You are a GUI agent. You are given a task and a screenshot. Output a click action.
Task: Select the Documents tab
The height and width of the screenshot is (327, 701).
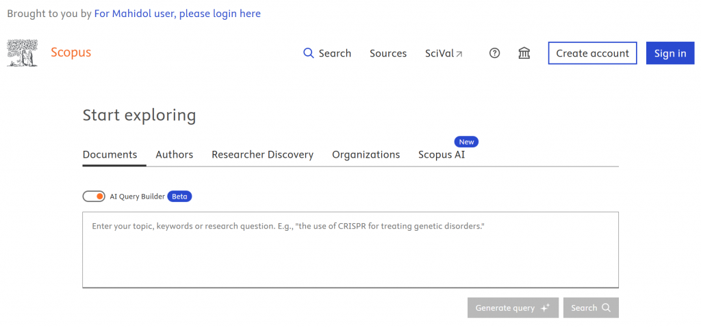110,155
